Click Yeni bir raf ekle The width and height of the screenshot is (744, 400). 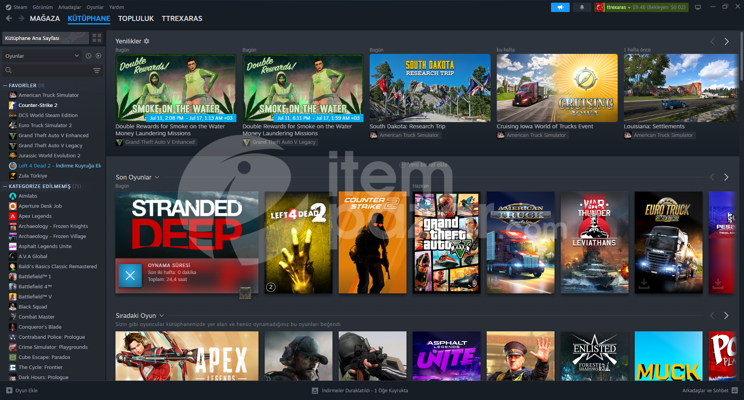pos(423,165)
